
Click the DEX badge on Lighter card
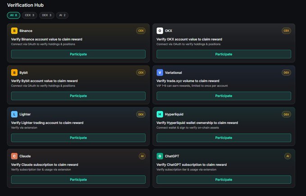click(141, 114)
